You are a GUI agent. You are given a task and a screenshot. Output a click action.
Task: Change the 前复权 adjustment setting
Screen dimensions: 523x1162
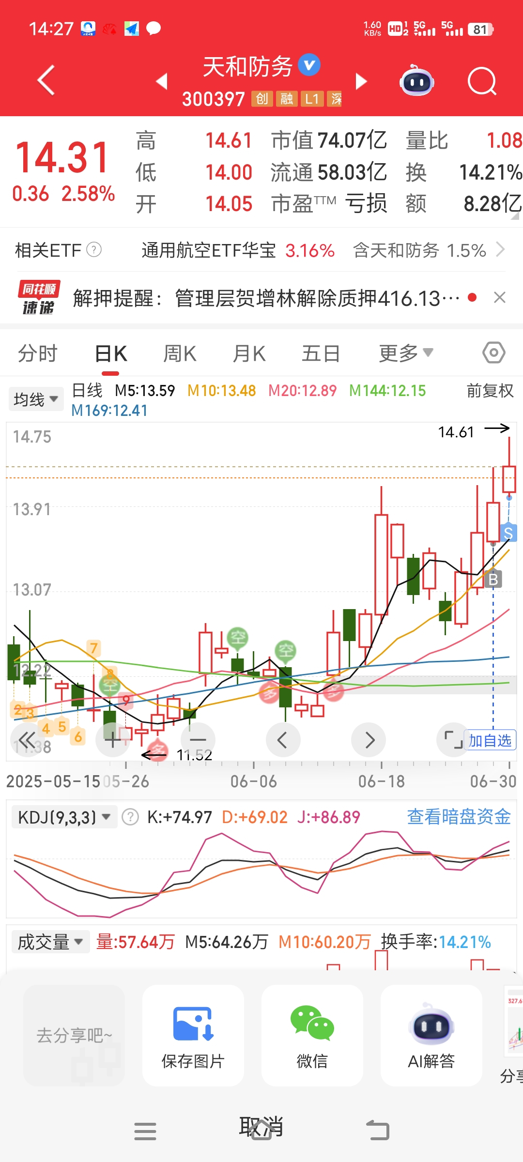pyautogui.click(x=490, y=391)
